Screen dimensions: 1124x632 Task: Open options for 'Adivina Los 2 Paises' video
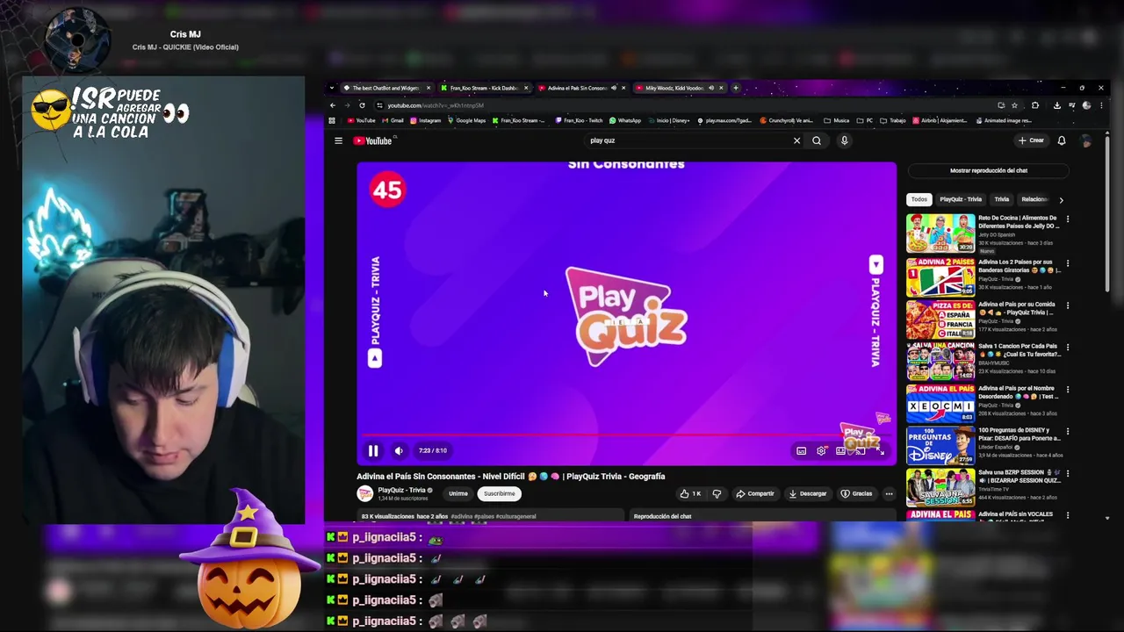click(x=1068, y=262)
